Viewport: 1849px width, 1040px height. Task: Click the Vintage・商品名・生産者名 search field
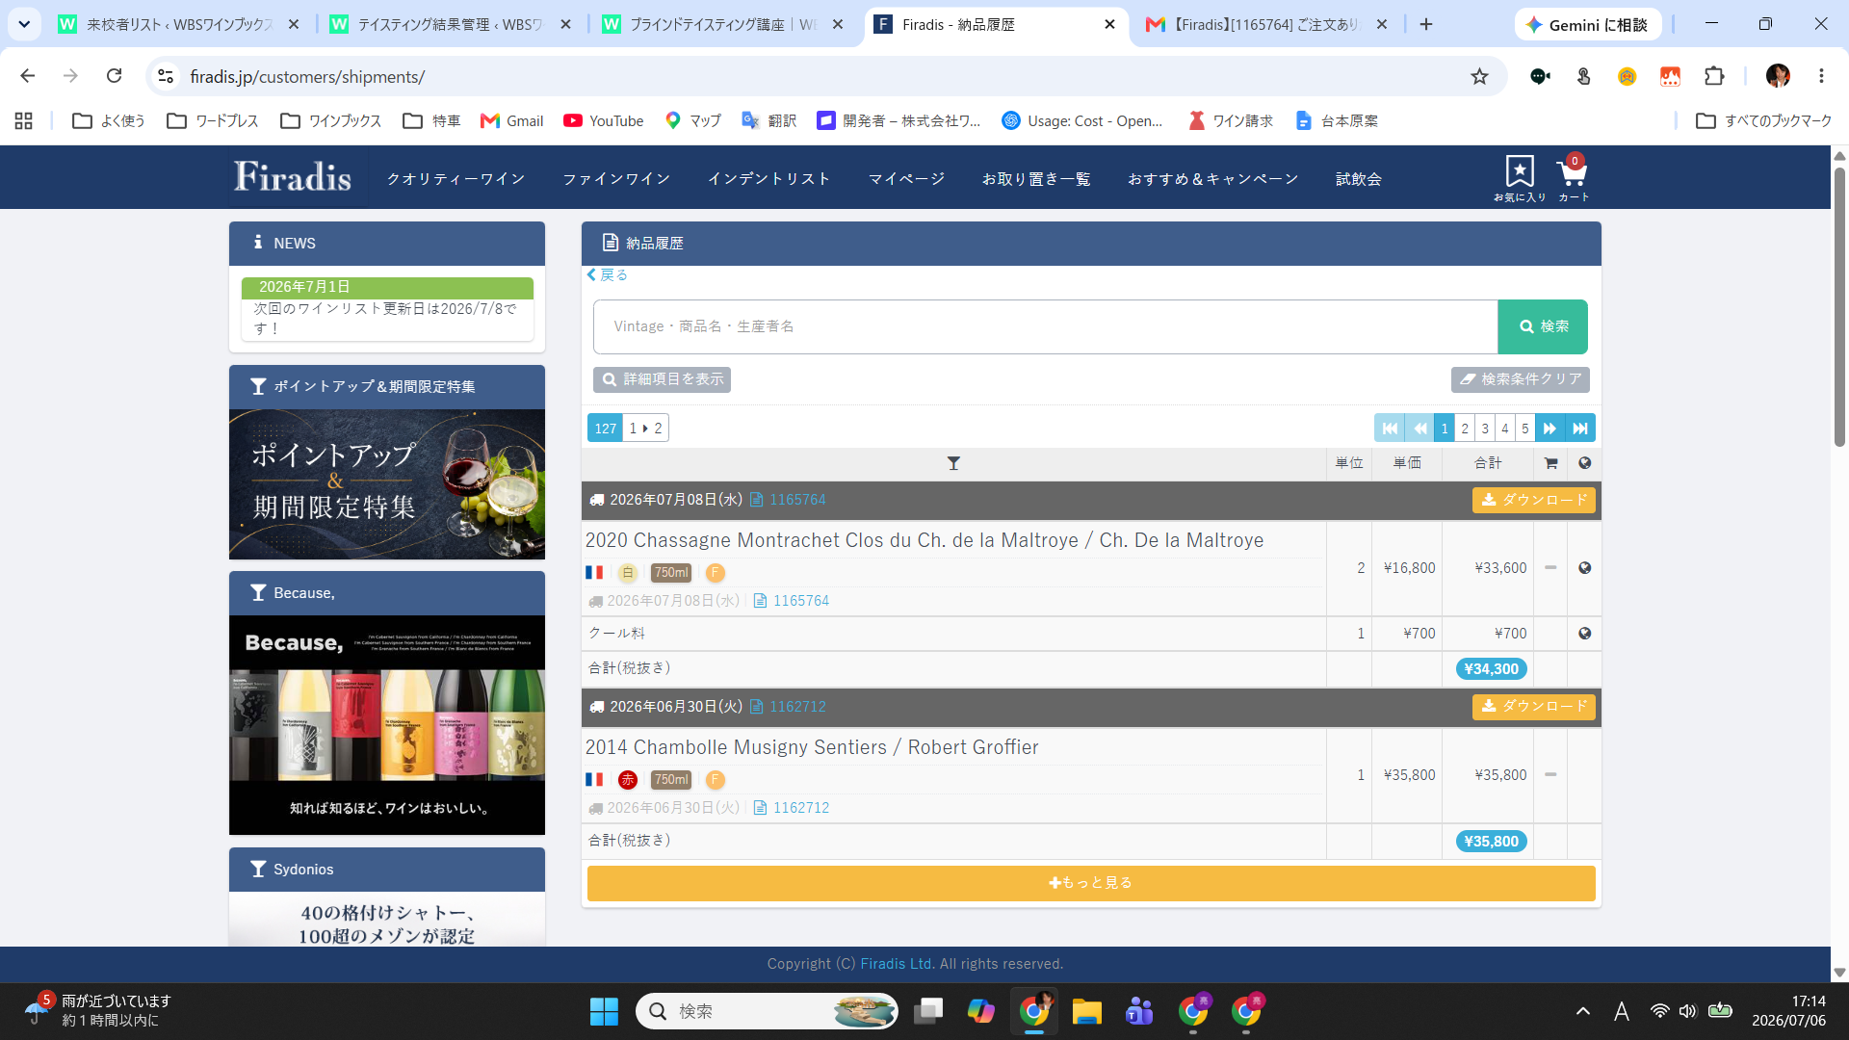tap(1045, 326)
